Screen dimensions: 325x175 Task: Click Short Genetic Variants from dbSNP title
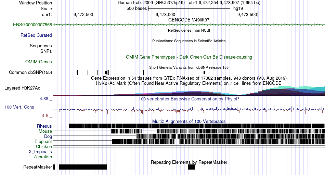pyautogui.click(x=189, y=67)
